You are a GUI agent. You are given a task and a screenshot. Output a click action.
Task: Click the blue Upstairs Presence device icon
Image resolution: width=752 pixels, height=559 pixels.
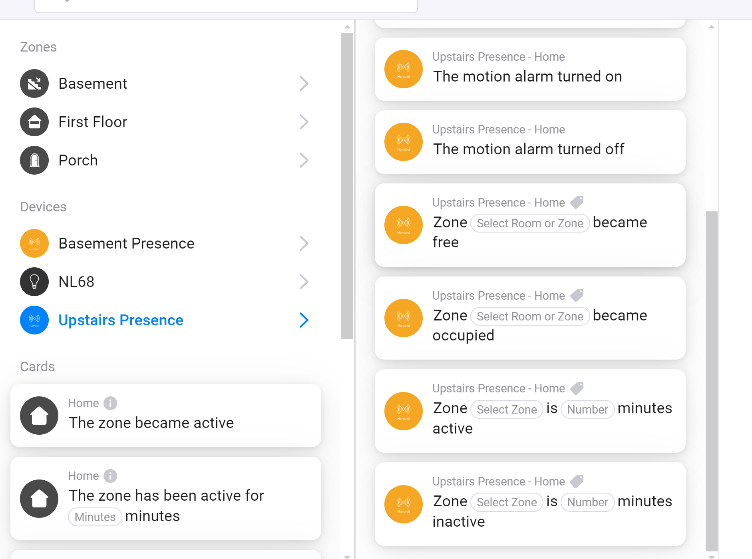[34, 320]
